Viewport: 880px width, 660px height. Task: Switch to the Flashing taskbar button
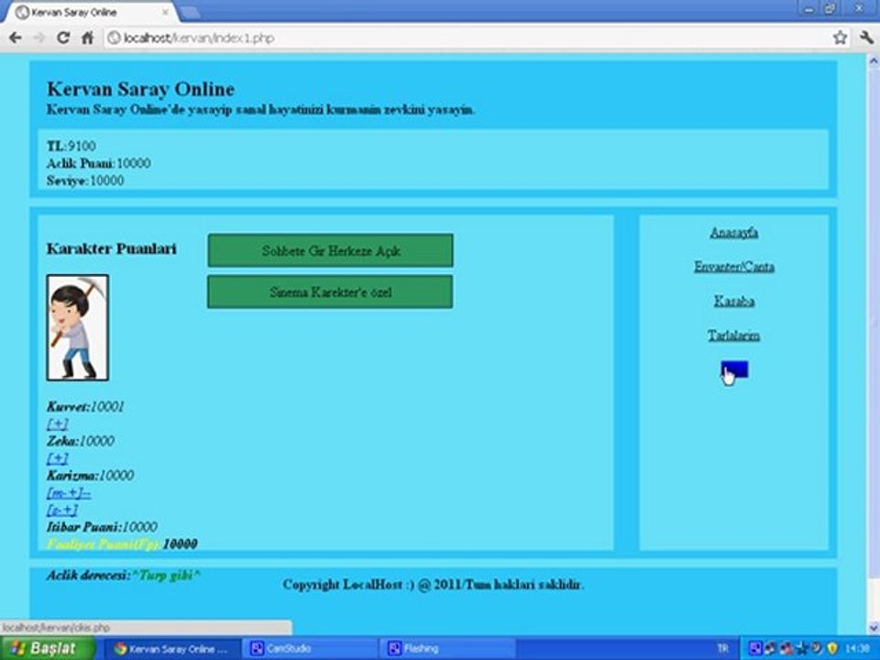pos(448,649)
